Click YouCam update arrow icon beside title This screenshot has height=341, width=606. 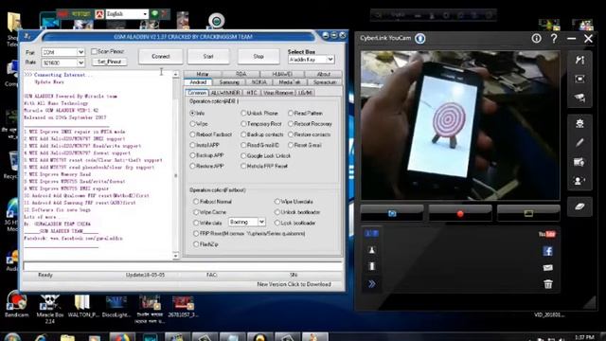420,38
